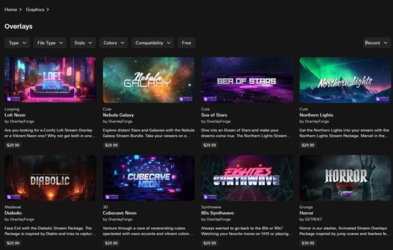
Task: Visit the GETREKT author page under Horror
Action: tap(314, 220)
